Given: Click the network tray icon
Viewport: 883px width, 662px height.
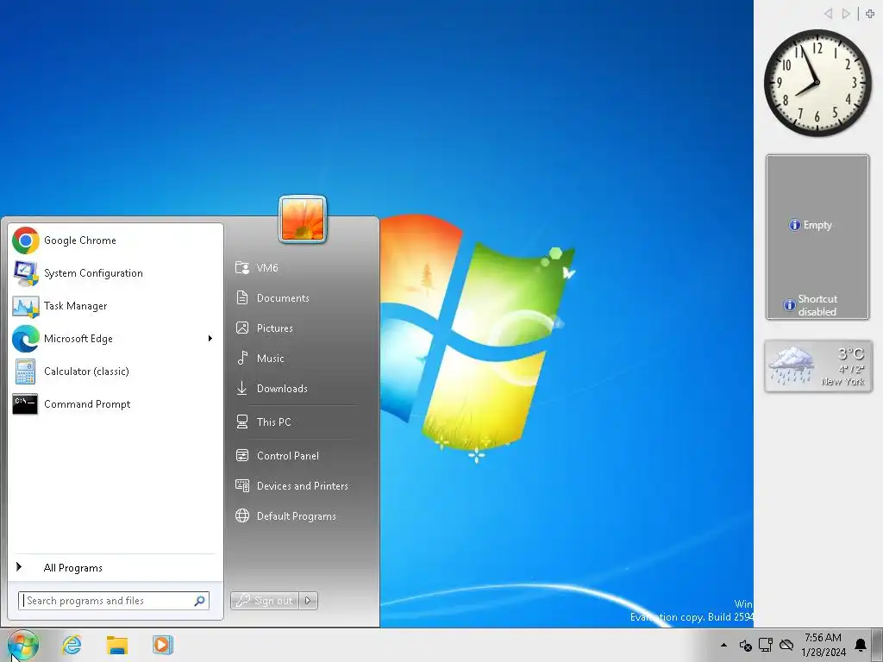Looking at the screenshot, I should click(766, 645).
